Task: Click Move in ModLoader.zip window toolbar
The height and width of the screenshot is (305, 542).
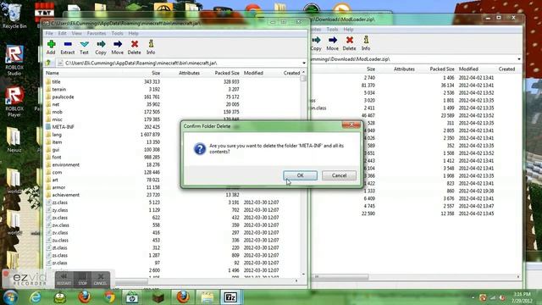Action: tap(333, 43)
